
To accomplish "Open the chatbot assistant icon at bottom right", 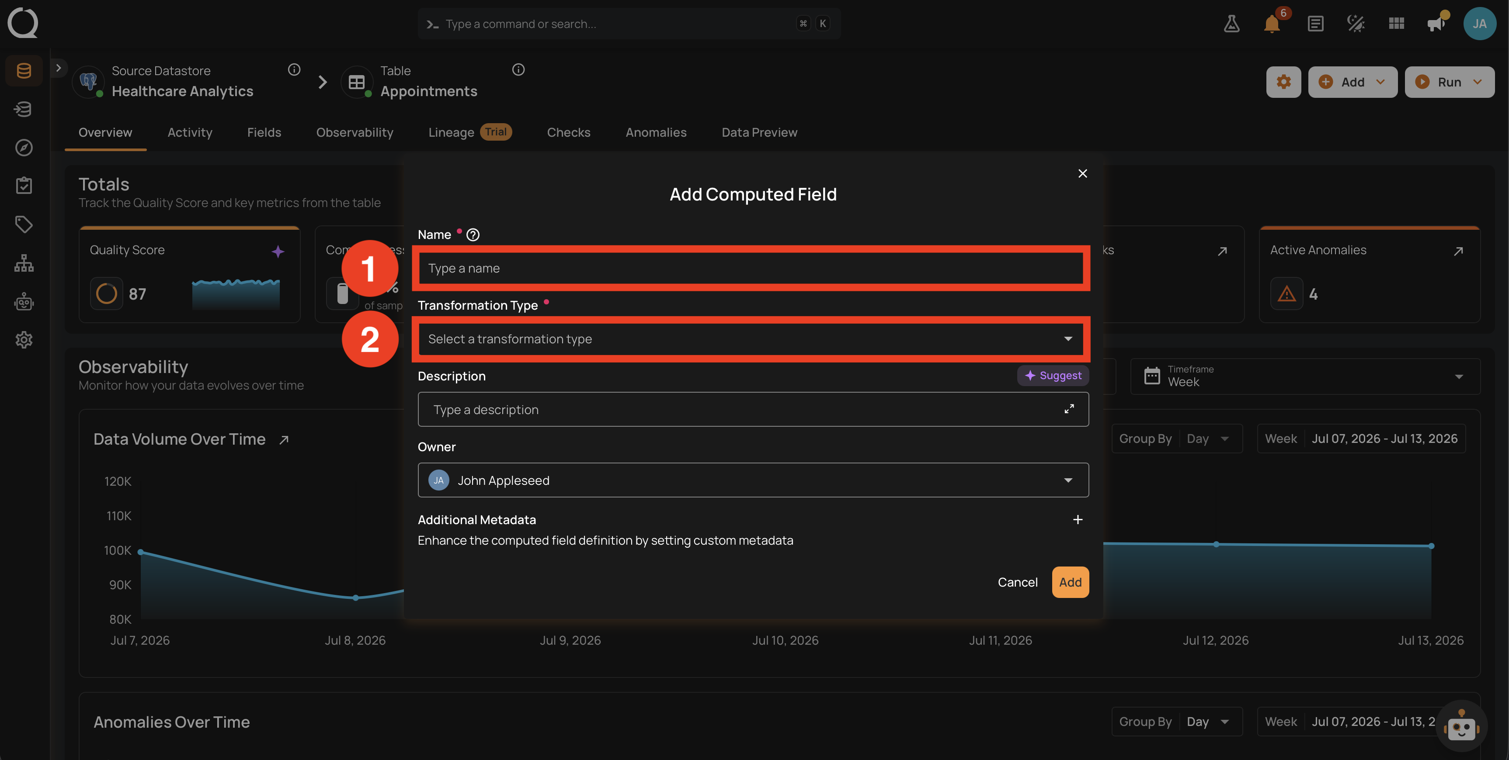I will click(x=1461, y=727).
